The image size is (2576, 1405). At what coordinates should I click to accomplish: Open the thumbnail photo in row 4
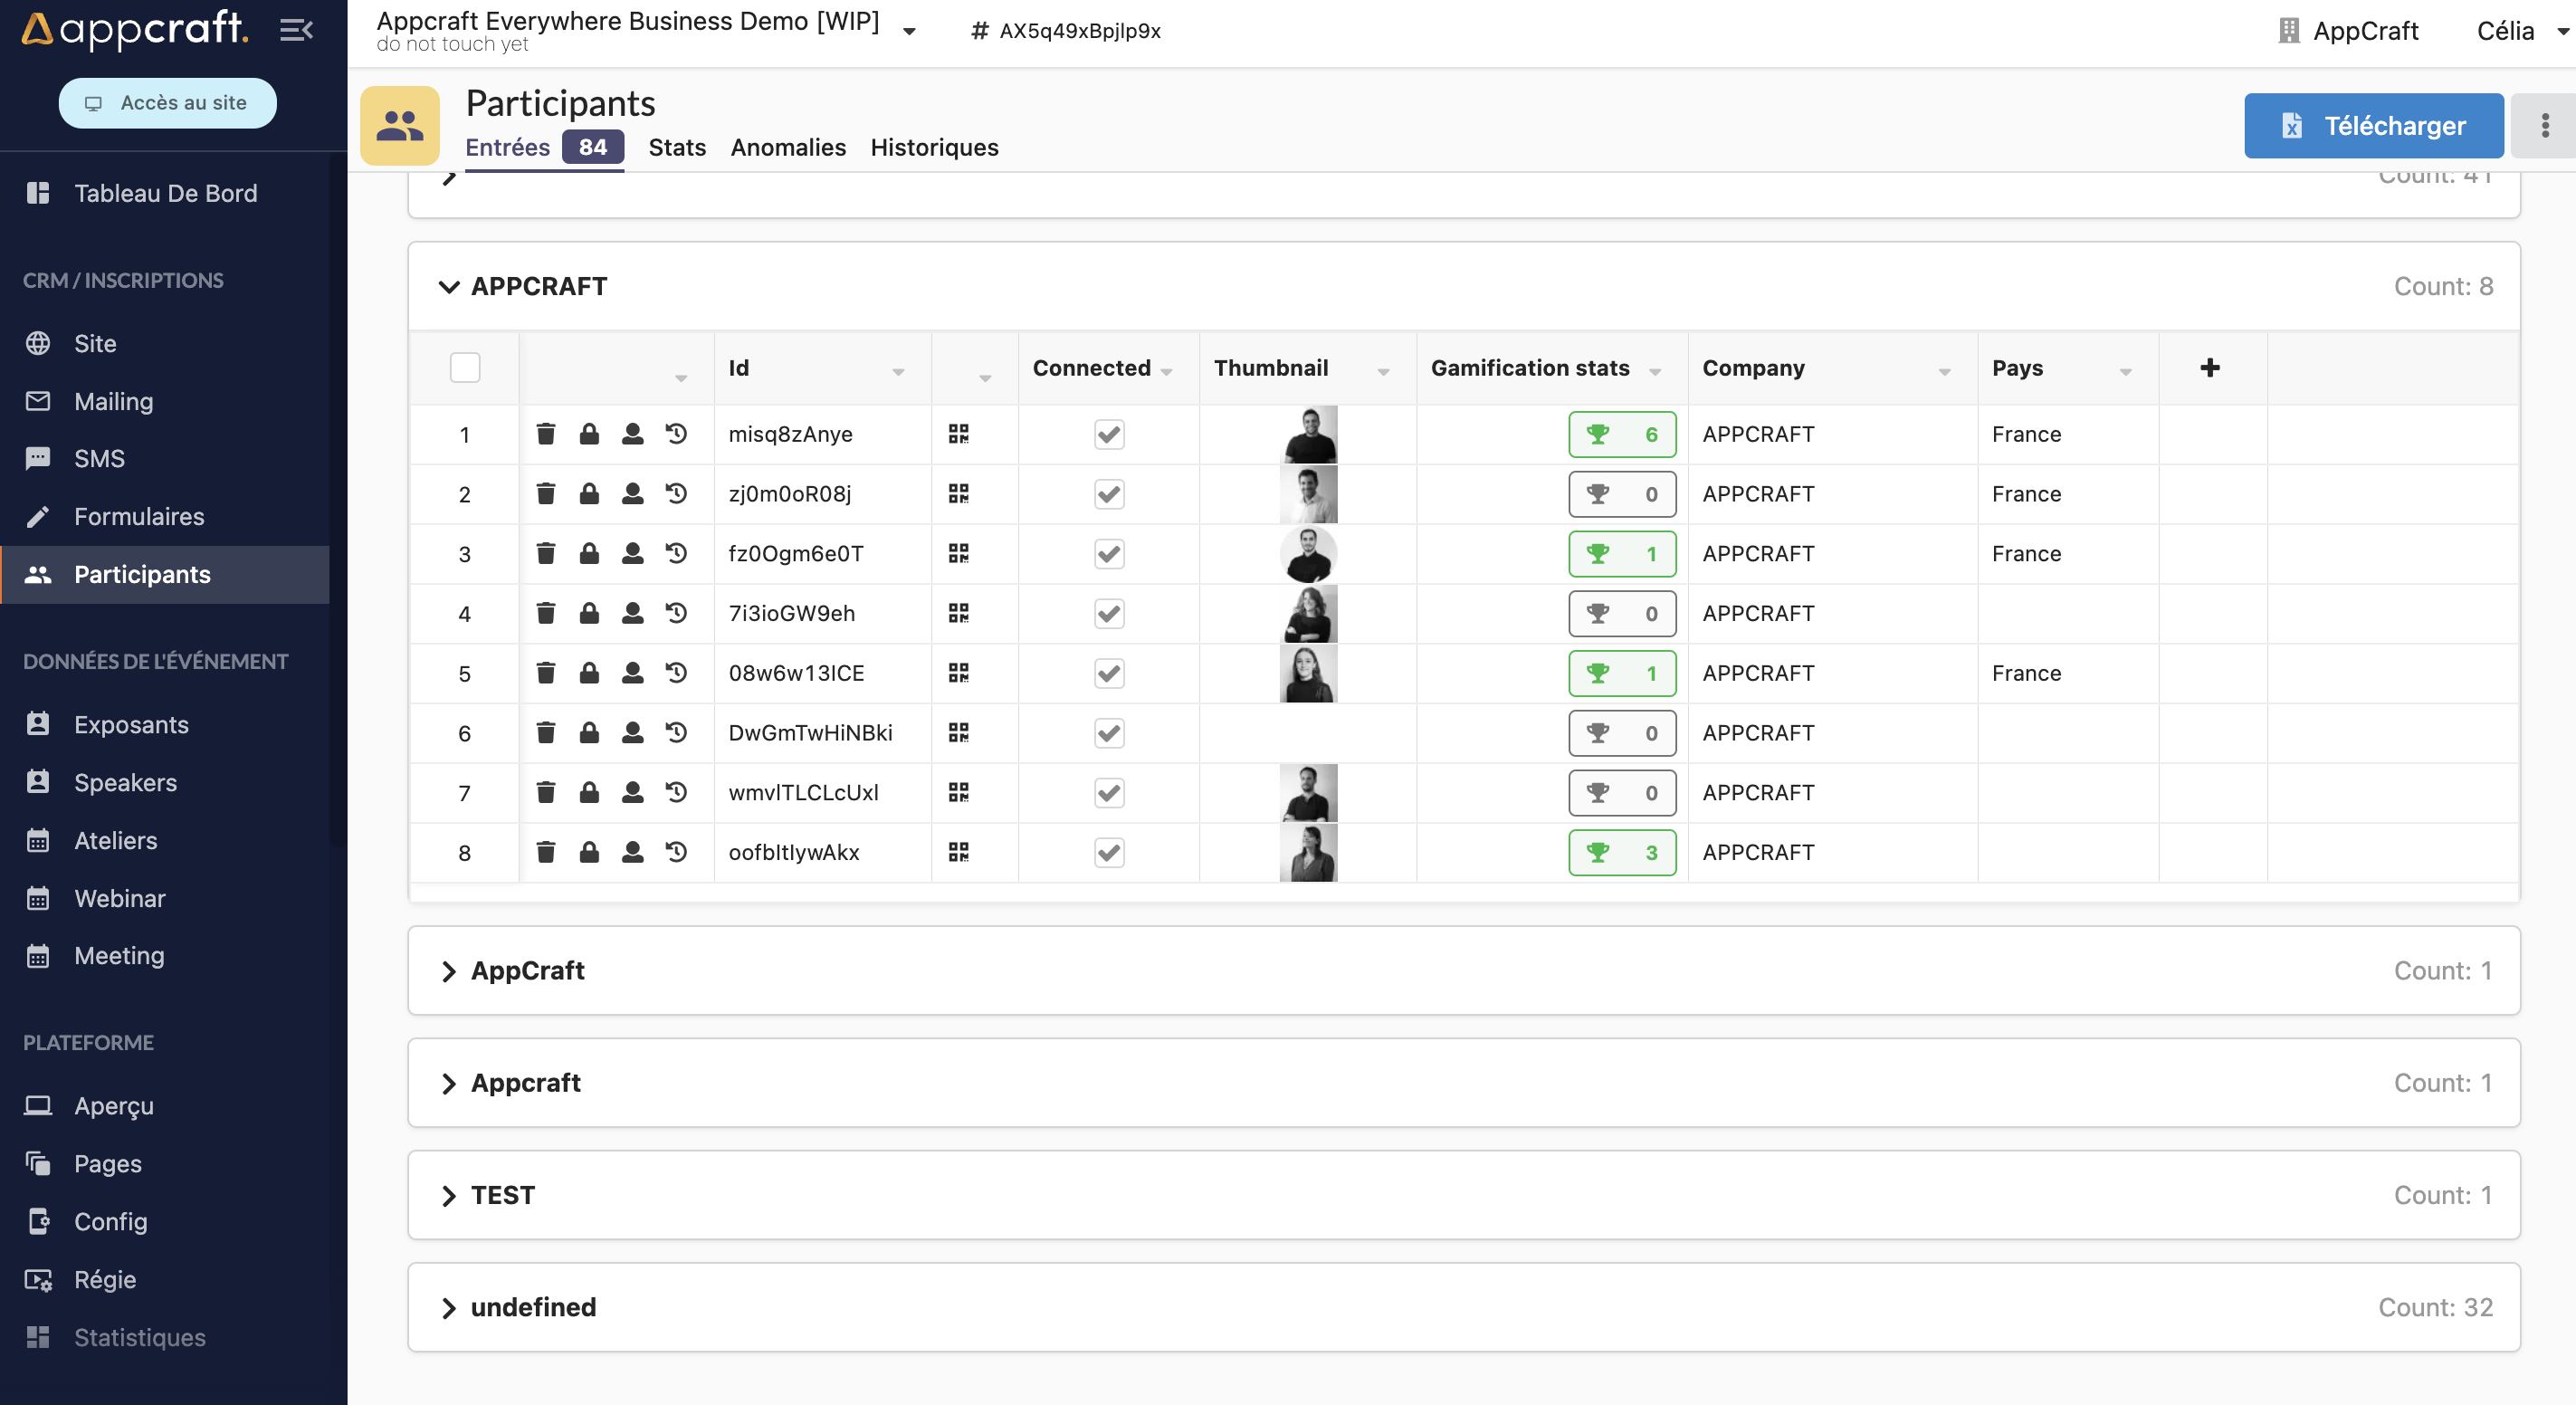[1308, 613]
